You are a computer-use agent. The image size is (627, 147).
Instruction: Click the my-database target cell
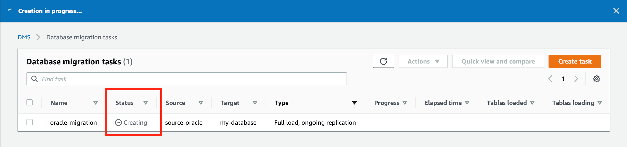(238, 123)
